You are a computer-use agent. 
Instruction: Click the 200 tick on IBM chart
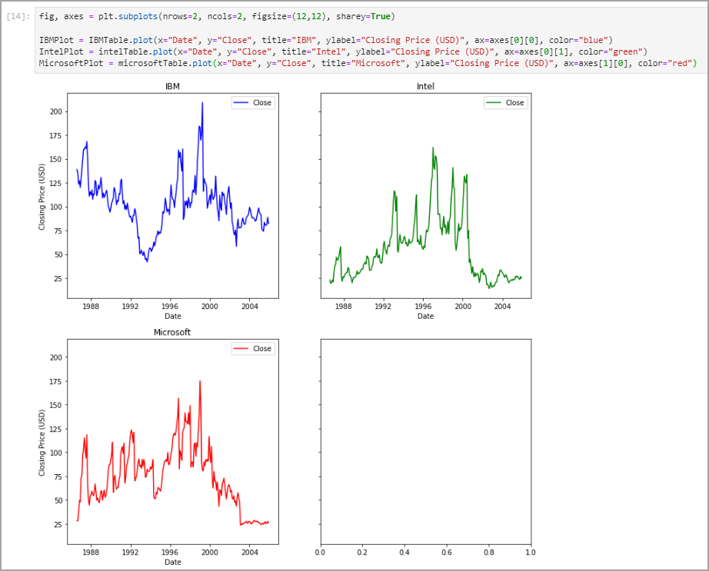[56, 111]
